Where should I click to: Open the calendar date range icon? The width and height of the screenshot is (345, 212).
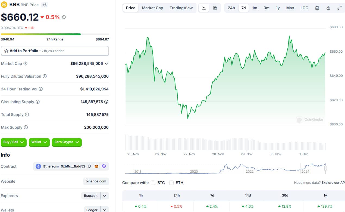tap(317, 8)
